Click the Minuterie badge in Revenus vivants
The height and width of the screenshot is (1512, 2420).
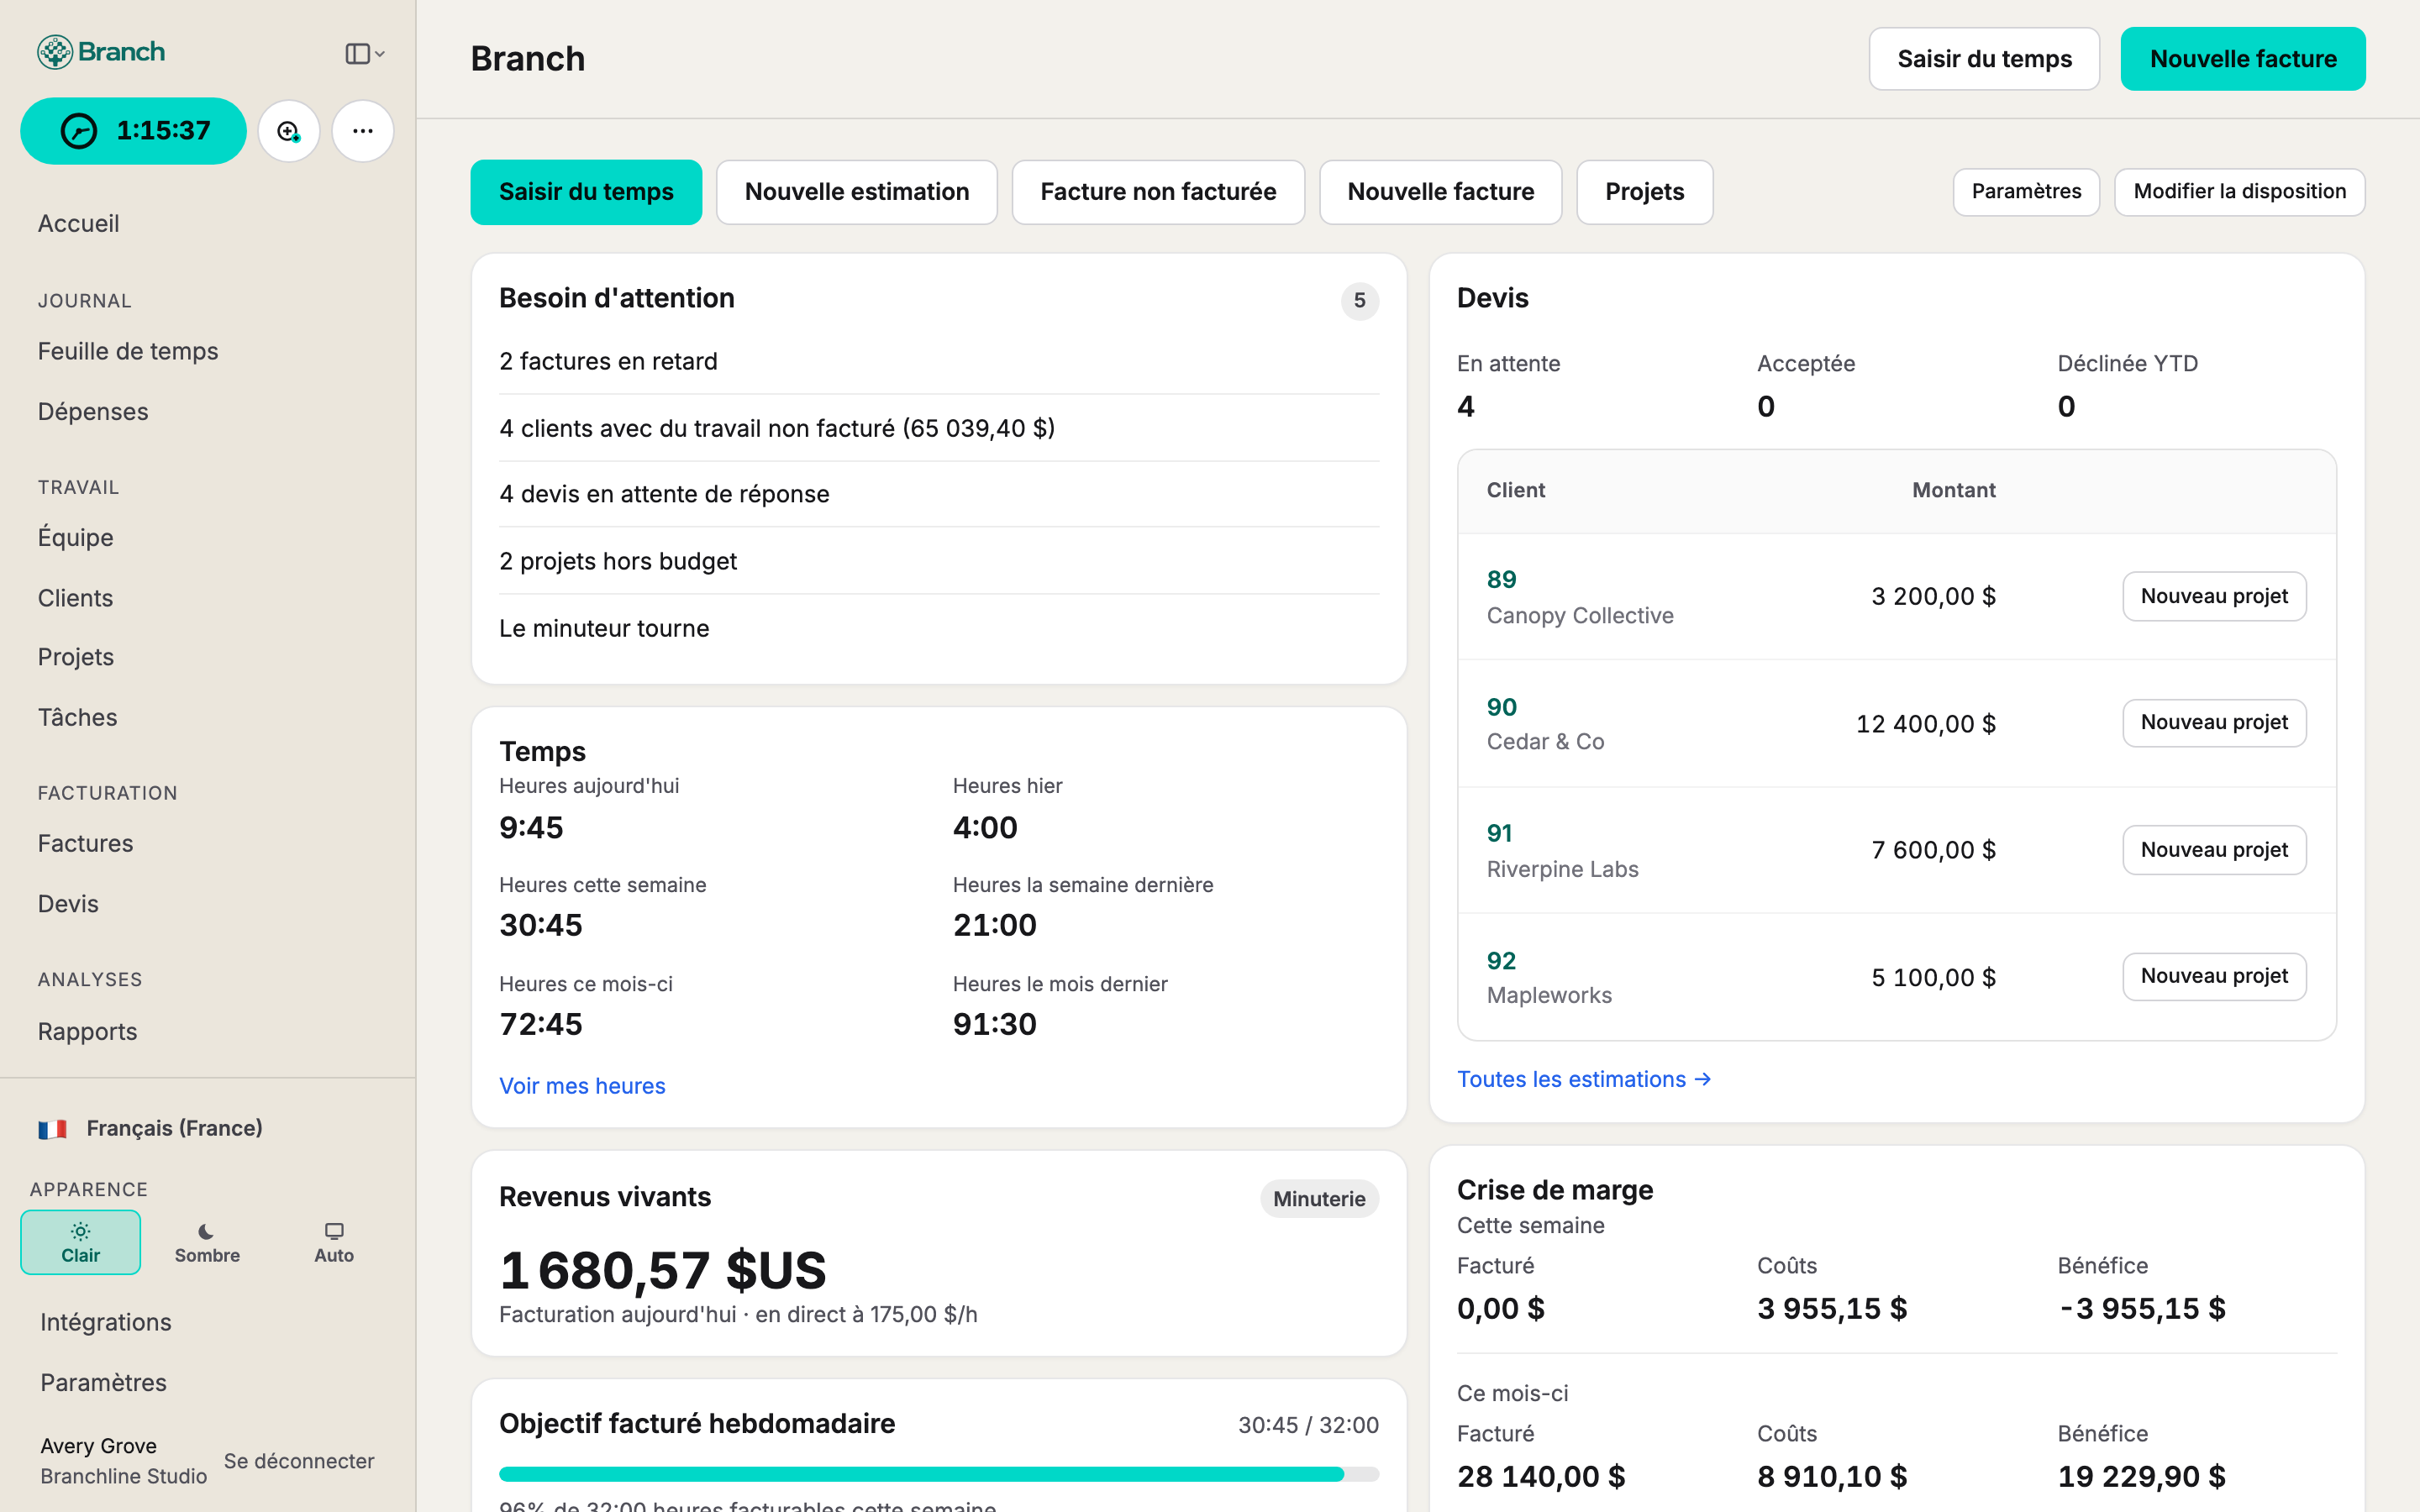pos(1319,1199)
